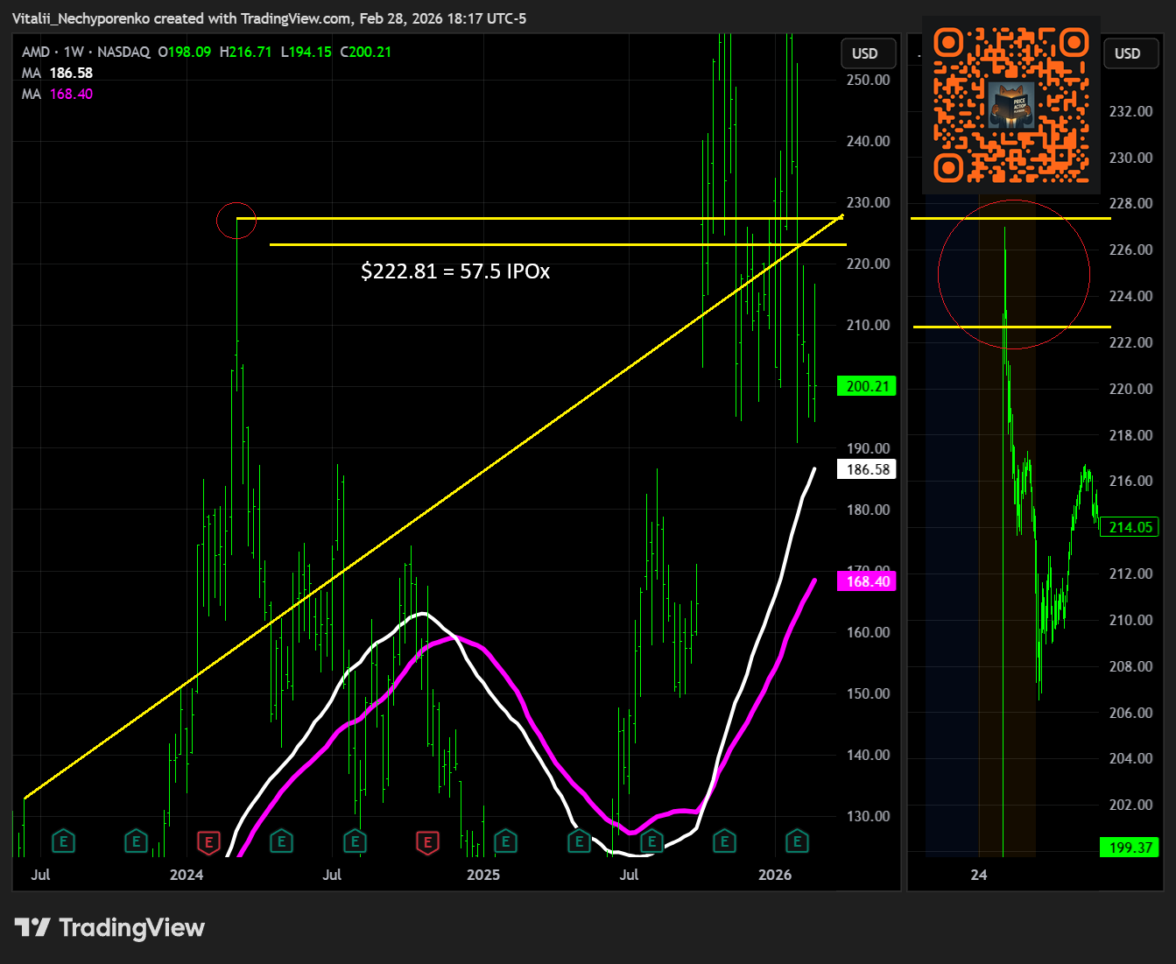
Task: Select the magenta MA 168.40 legend entry
Action: [x=57, y=94]
